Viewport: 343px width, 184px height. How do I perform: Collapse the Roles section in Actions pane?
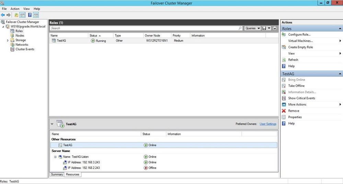click(340, 29)
